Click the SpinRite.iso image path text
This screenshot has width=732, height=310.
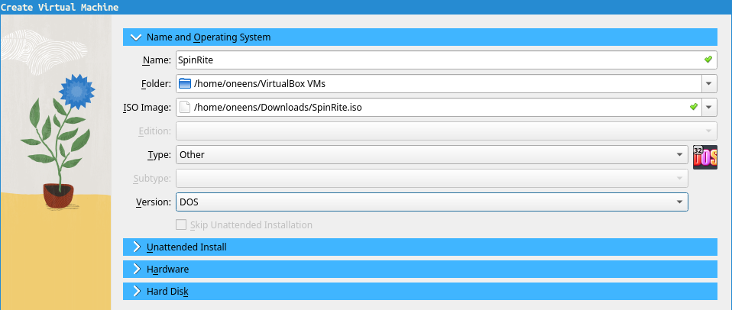(278, 108)
